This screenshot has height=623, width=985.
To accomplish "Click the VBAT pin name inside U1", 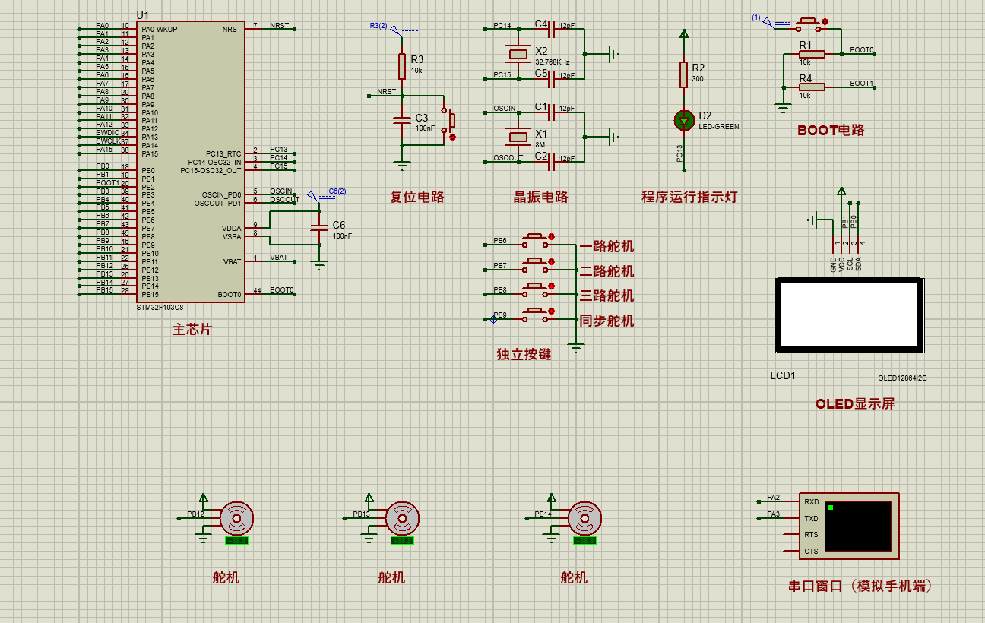I will pos(232,261).
